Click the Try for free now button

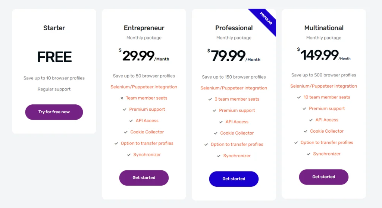click(x=54, y=112)
